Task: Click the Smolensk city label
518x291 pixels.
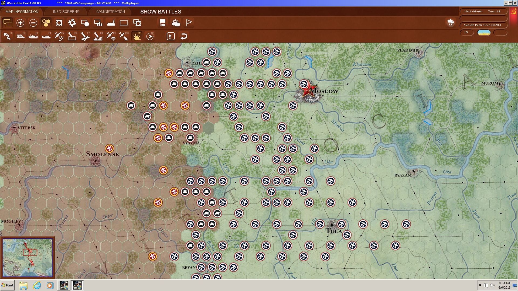Action: point(103,154)
